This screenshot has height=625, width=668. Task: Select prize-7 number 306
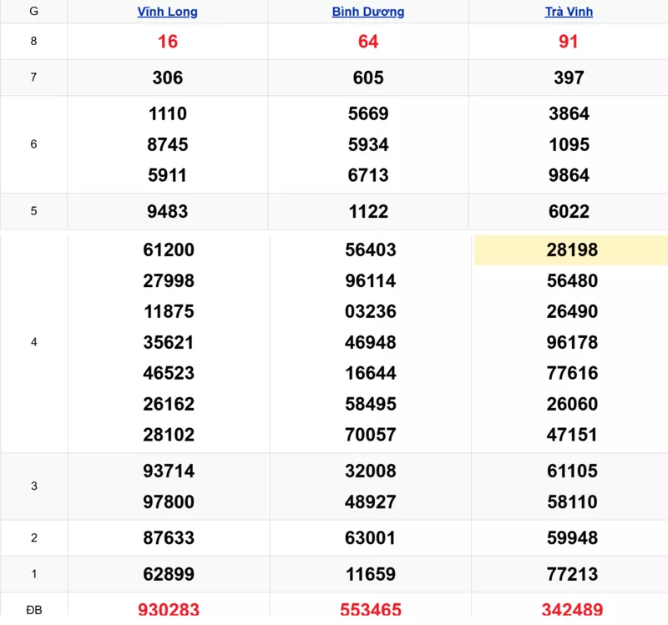[168, 78]
